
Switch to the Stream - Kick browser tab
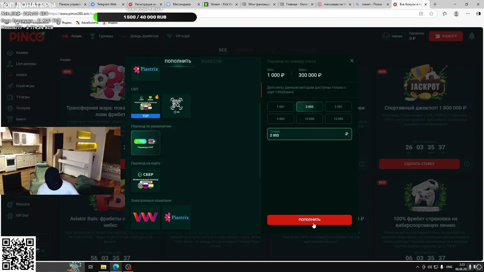[221, 4]
